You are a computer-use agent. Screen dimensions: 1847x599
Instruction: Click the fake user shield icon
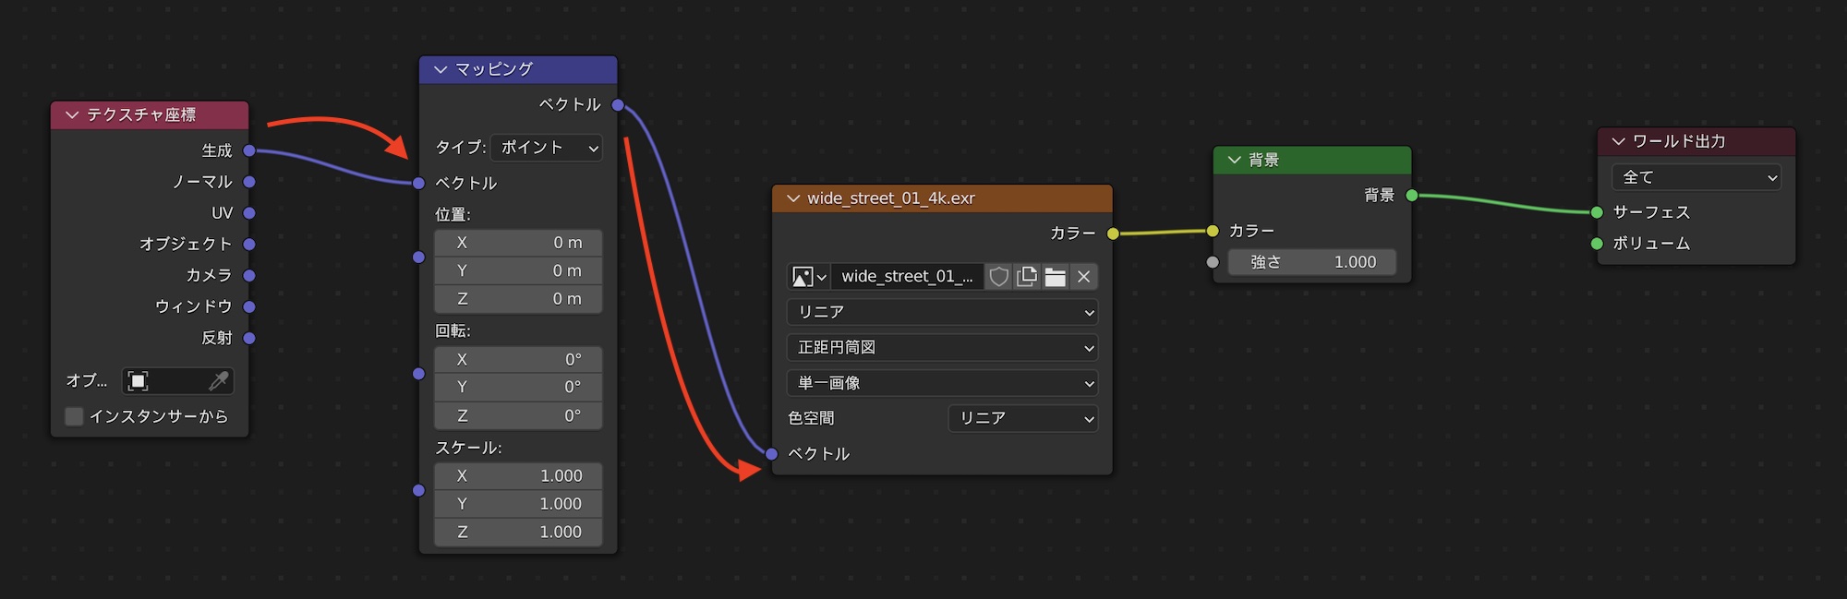click(x=998, y=277)
